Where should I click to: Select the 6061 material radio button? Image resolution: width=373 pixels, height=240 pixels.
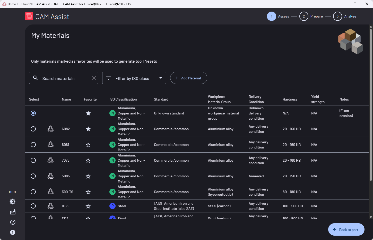pos(33,145)
